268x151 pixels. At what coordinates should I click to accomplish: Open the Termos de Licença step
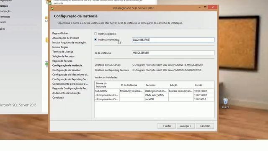coord(62,52)
